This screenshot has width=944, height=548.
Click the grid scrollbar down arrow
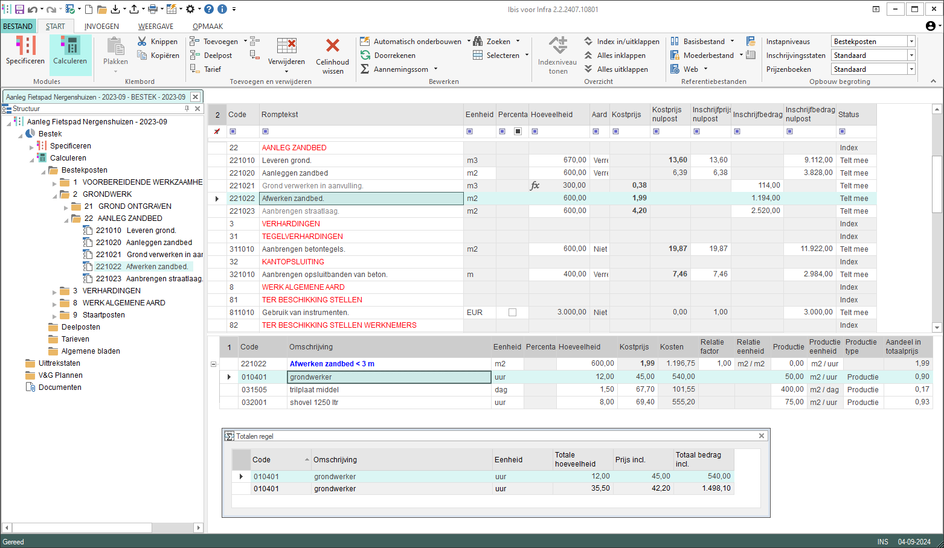(937, 327)
